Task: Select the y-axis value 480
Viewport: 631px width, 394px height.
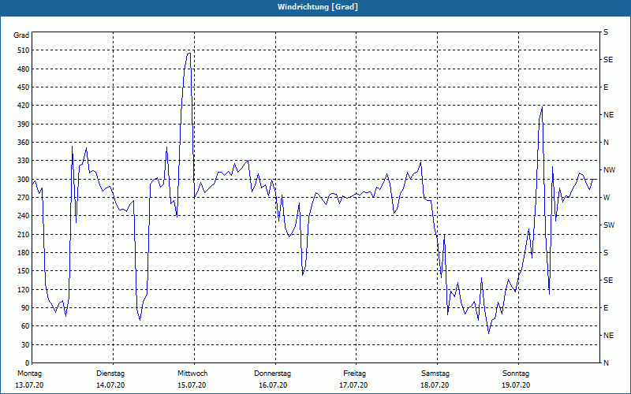Action: tap(24, 69)
